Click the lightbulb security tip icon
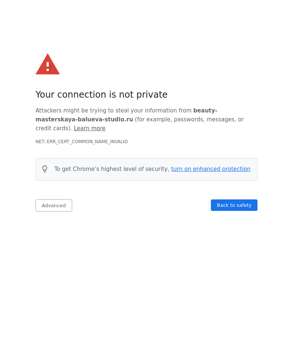This screenshot has width=293, height=340. point(45,169)
